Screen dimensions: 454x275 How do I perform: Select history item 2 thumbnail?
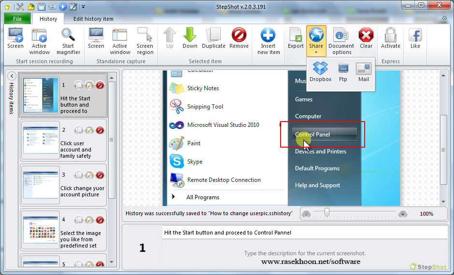pyautogui.click(x=41, y=140)
